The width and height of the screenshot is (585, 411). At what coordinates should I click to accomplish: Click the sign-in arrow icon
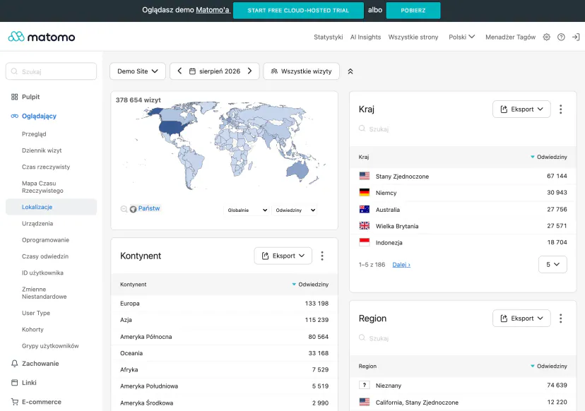[x=576, y=37]
